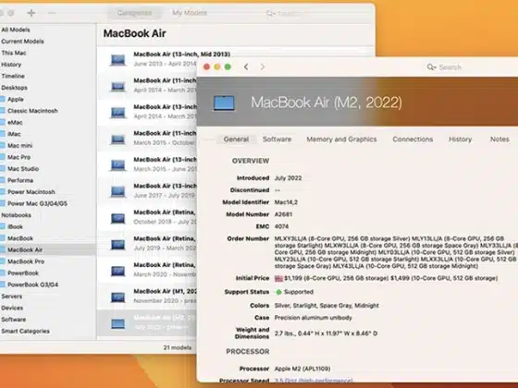The height and width of the screenshot is (388, 518).
Task: Click the Mac Pro folder icon
Action: click(2, 157)
